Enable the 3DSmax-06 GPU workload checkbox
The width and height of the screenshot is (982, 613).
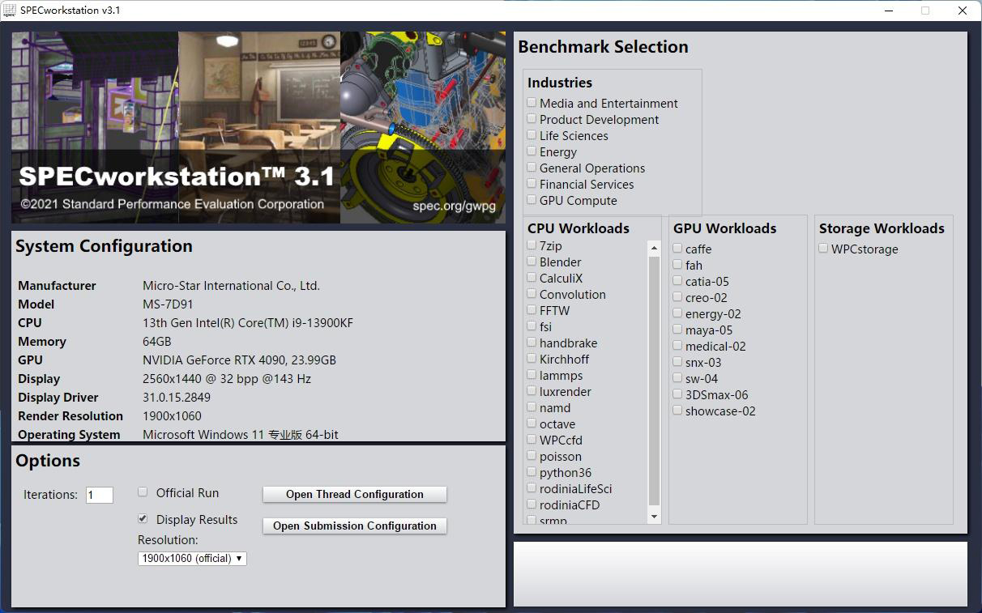pyautogui.click(x=677, y=394)
